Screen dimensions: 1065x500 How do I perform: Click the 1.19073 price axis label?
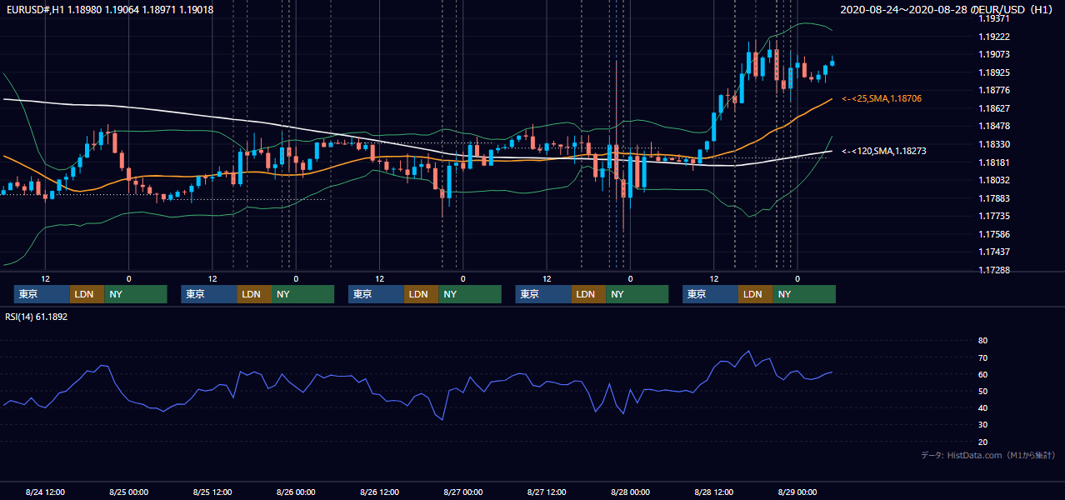pyautogui.click(x=995, y=55)
